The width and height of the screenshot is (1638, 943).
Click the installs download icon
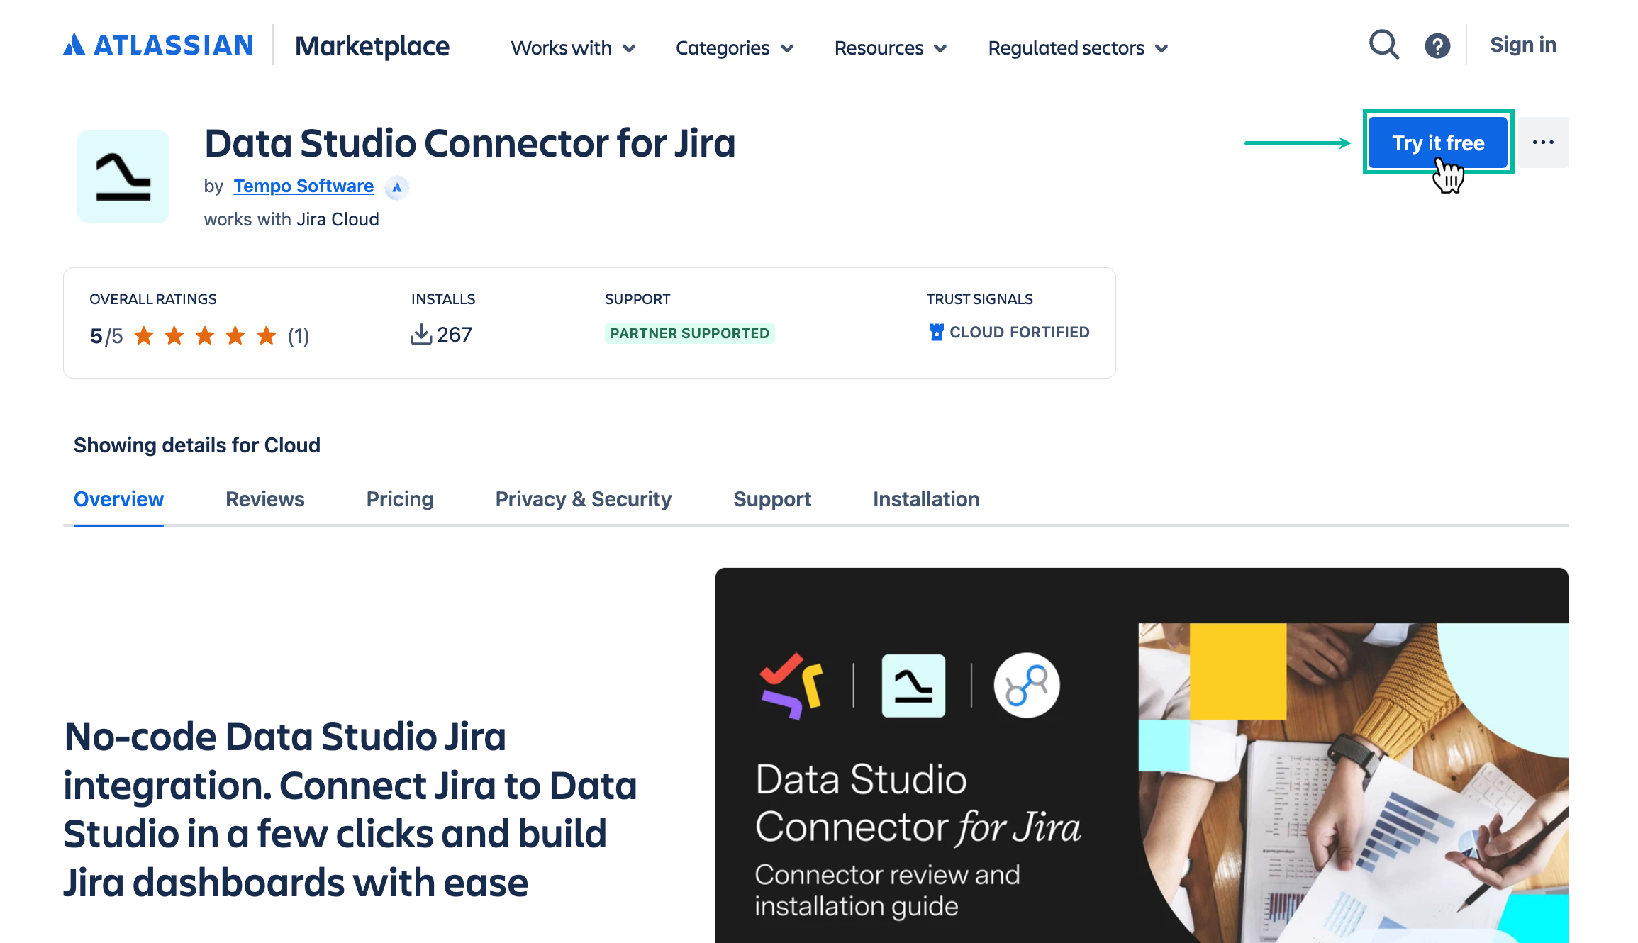pyautogui.click(x=421, y=334)
